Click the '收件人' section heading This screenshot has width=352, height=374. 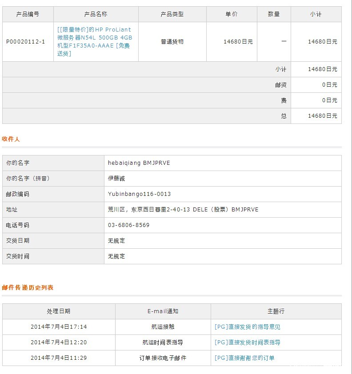point(11,139)
